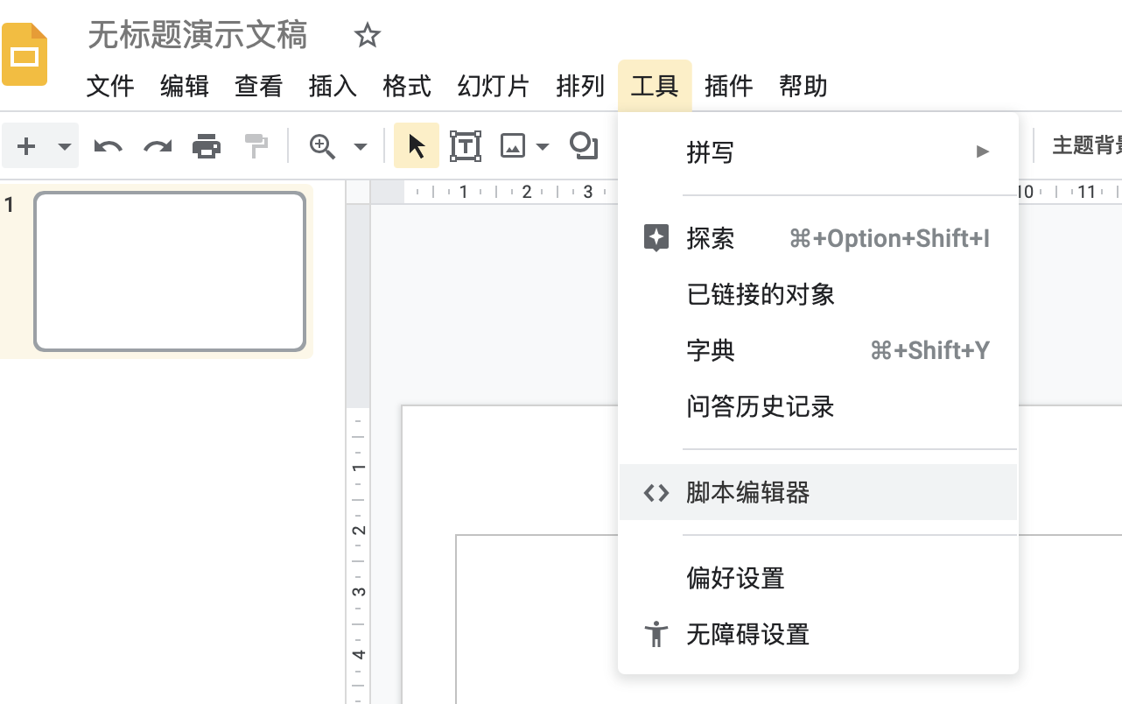Print the presentation with printer icon
The width and height of the screenshot is (1122, 704).
tap(207, 146)
